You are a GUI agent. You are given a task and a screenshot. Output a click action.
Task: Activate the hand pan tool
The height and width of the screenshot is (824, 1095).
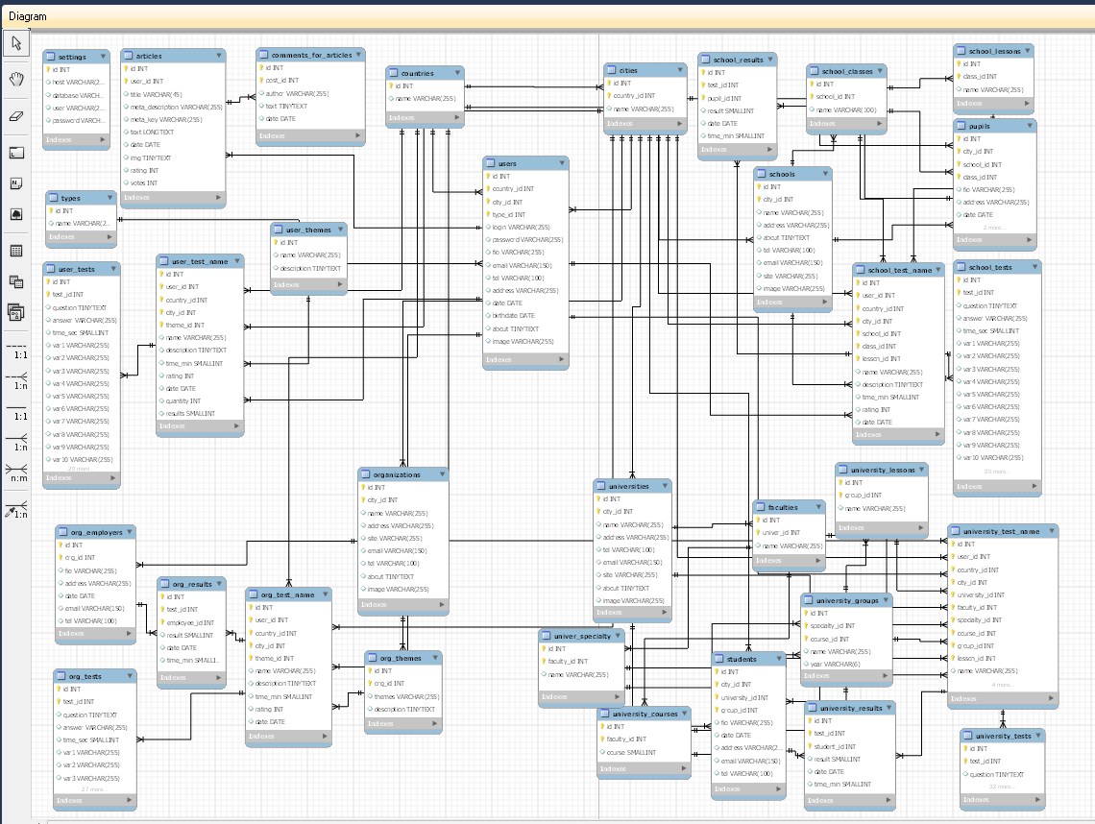16,79
